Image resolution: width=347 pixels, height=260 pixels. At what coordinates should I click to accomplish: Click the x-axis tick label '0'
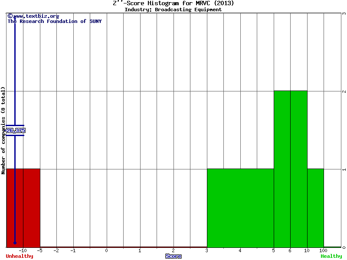coord(106,250)
